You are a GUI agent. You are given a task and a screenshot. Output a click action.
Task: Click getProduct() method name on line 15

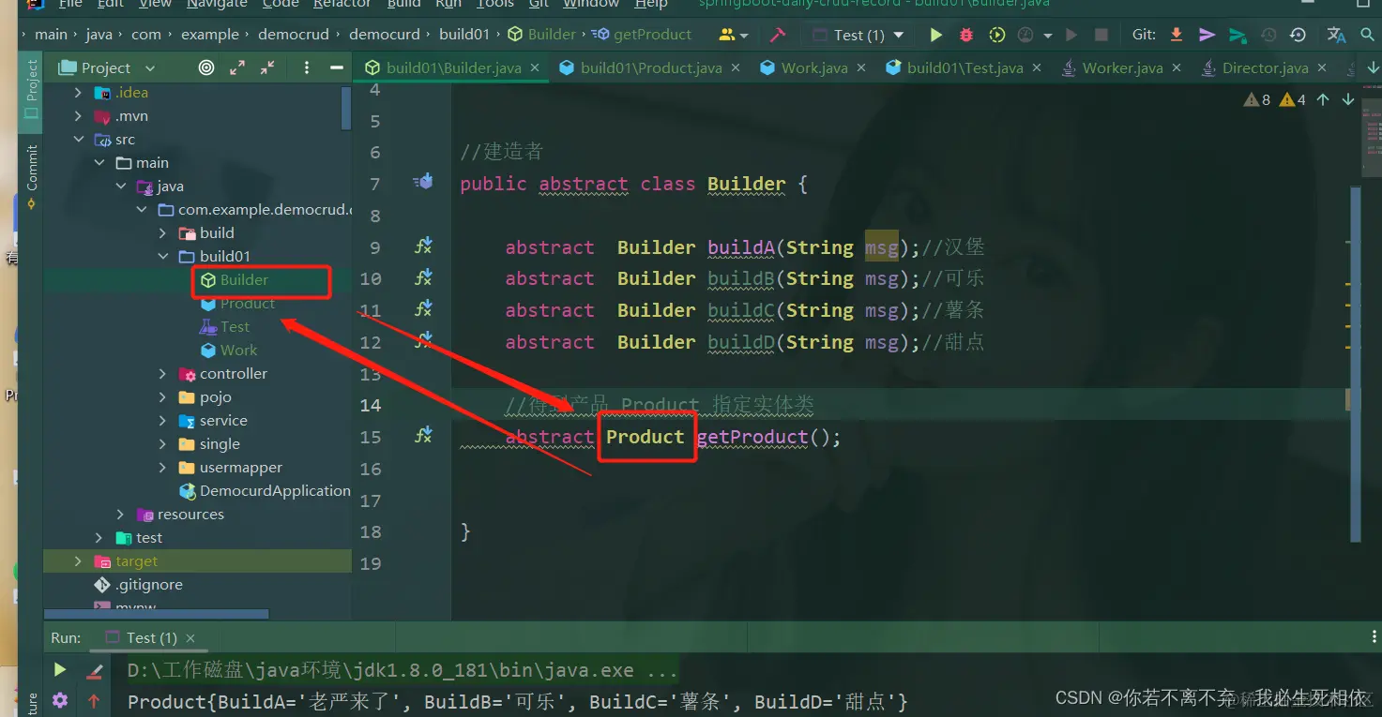pyautogui.click(x=752, y=437)
